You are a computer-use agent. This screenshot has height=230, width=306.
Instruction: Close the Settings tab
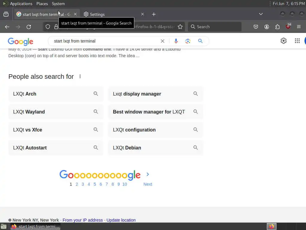[143, 14]
